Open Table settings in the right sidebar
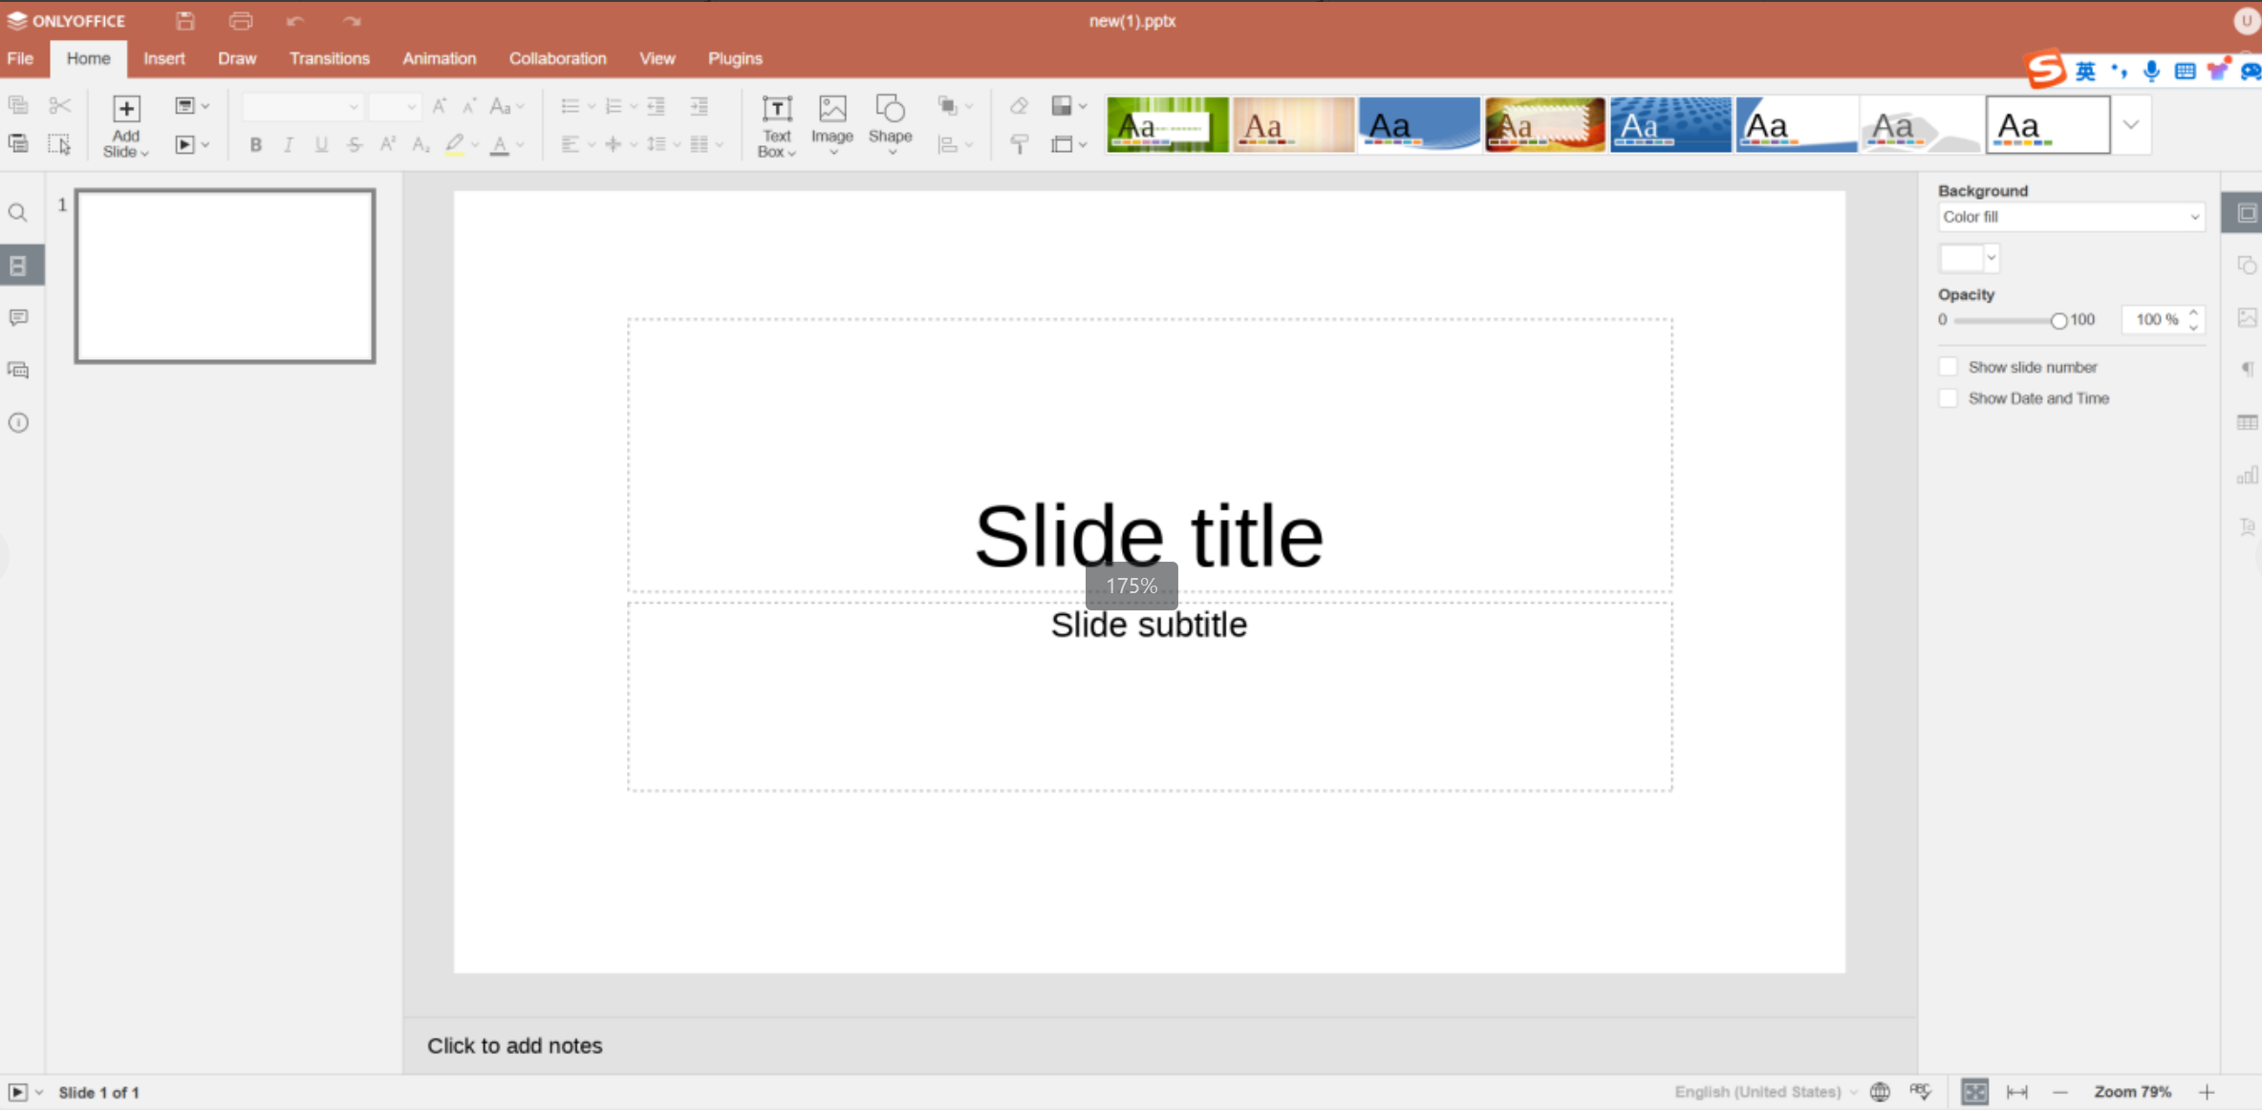Image resolution: width=2262 pixels, height=1110 pixels. click(2249, 422)
